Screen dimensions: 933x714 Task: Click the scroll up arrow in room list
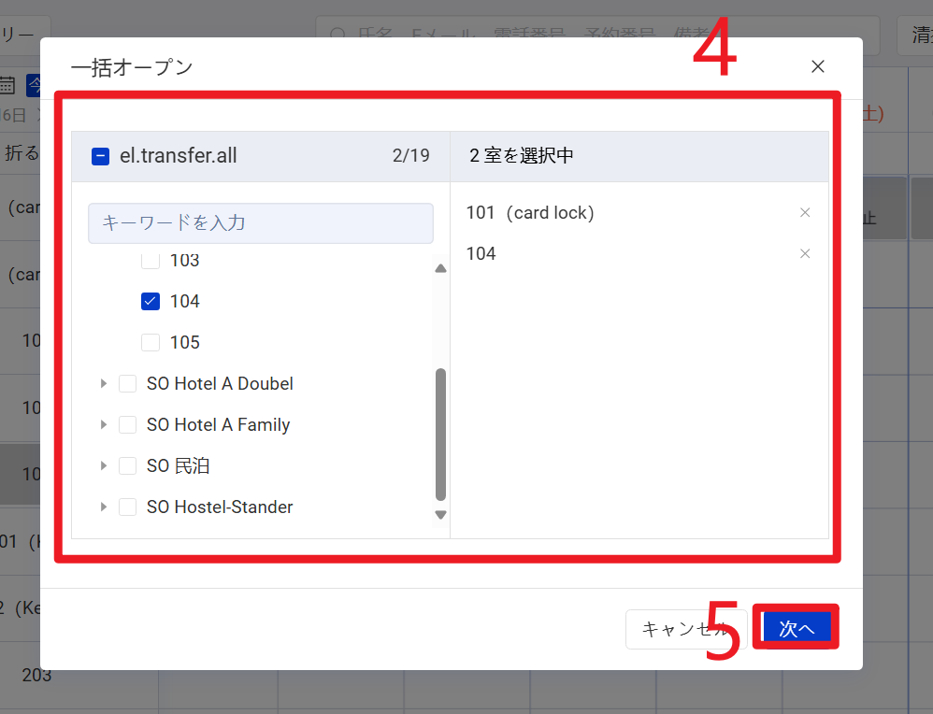441,269
